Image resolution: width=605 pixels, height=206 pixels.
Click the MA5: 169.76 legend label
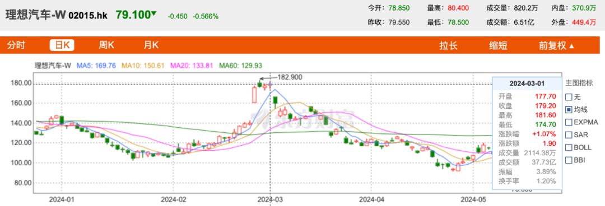96,66
